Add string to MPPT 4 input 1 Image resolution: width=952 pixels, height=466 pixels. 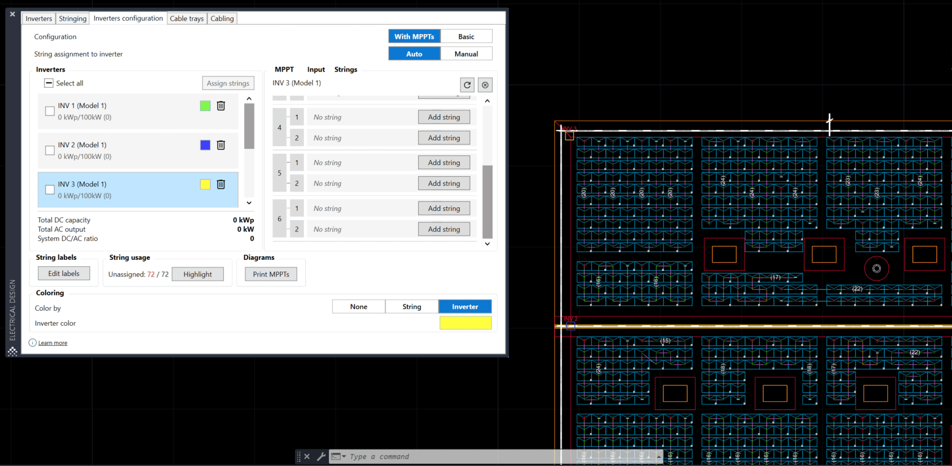click(x=444, y=117)
